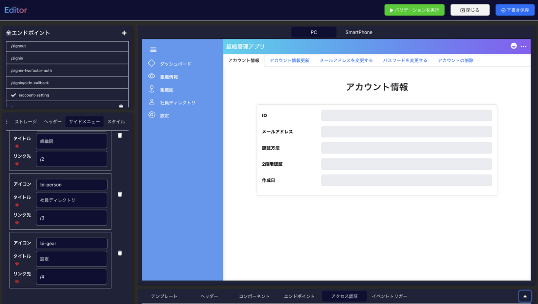This screenshot has height=304, width=538.
Task: Select the アクセス認証 bottom tab
Action: click(x=344, y=296)
